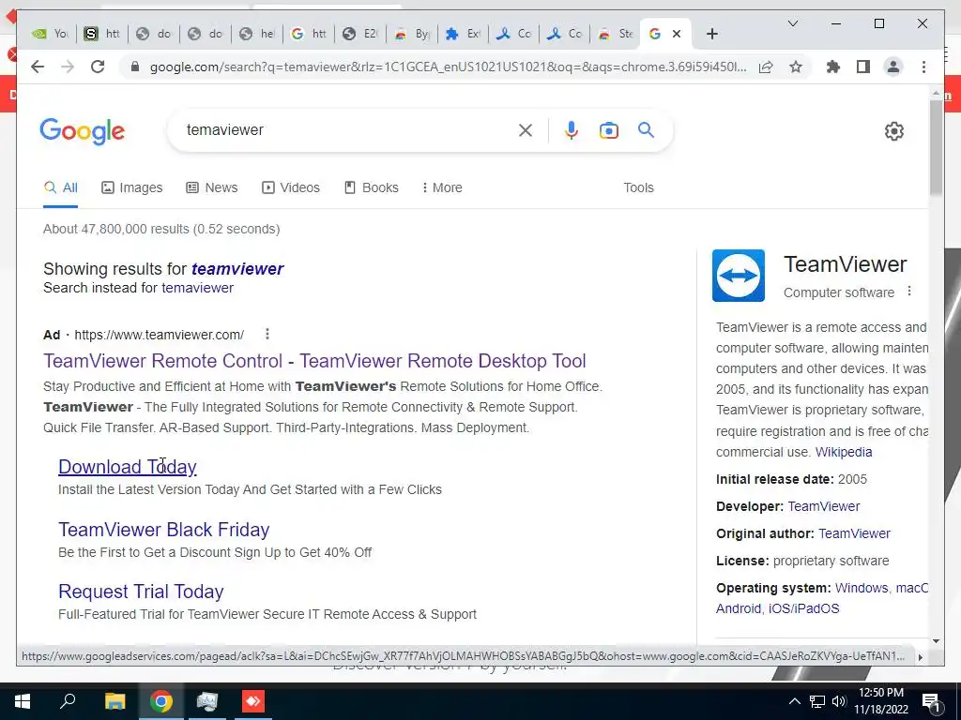The height and width of the screenshot is (720, 961).
Task: Open the red AnyDesk taskbar icon
Action: click(253, 701)
